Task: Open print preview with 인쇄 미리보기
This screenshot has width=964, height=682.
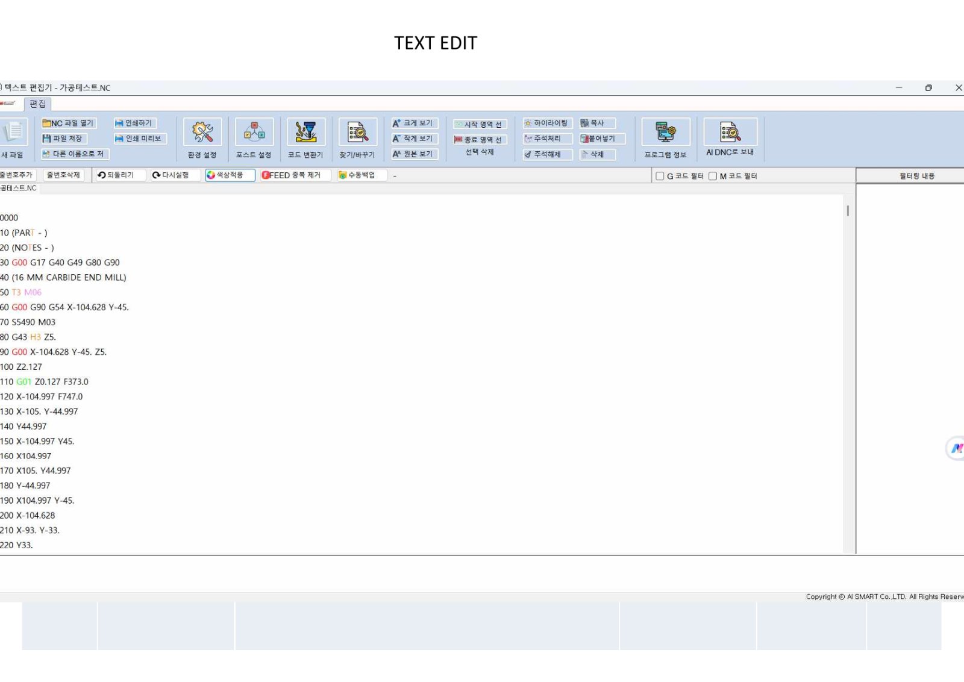Action: click(x=139, y=139)
